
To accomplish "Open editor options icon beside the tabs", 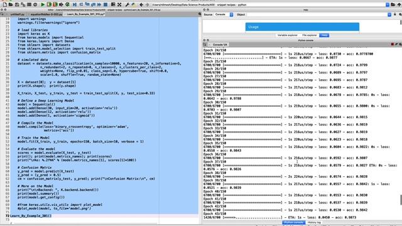I will coord(200,14).
